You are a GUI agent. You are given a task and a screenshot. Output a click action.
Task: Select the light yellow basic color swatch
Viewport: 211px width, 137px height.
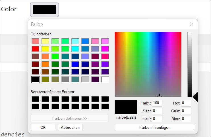45,41
